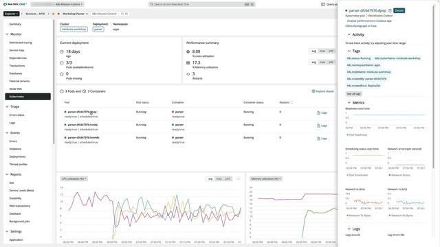Click the pod icon before 3 Pods

click(62, 91)
